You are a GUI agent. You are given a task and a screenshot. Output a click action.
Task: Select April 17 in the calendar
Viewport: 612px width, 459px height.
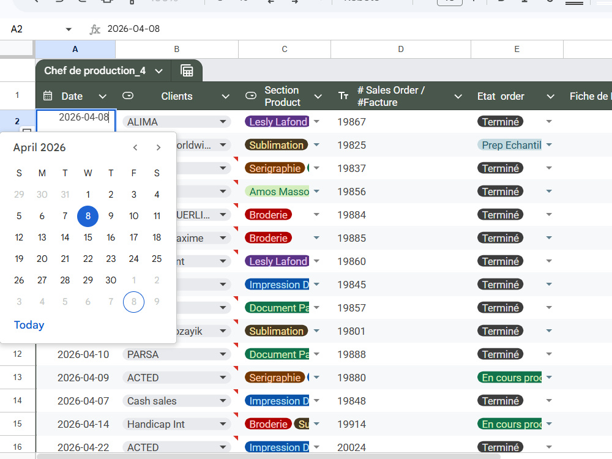[133, 237]
